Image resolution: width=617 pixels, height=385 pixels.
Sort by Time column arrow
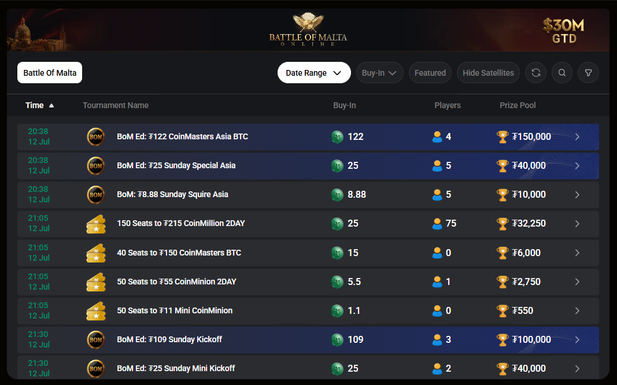[51, 105]
